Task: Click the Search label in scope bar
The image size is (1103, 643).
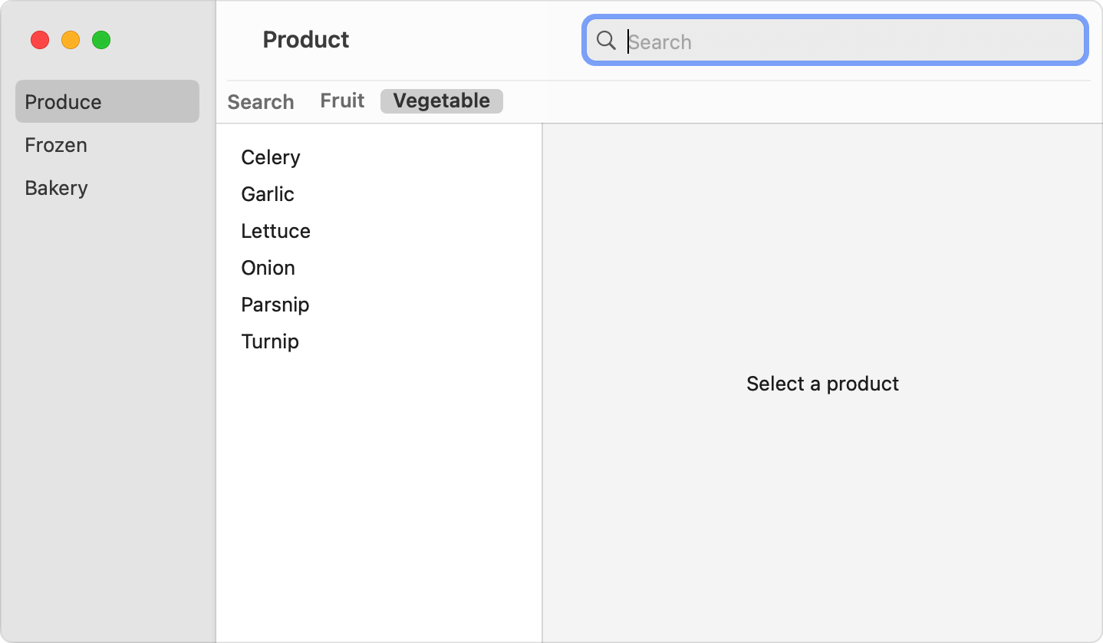Action: pyautogui.click(x=261, y=102)
